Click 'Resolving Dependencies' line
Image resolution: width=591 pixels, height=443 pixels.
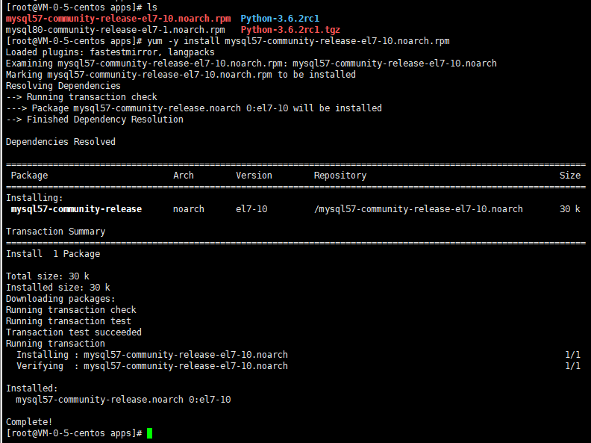(63, 86)
